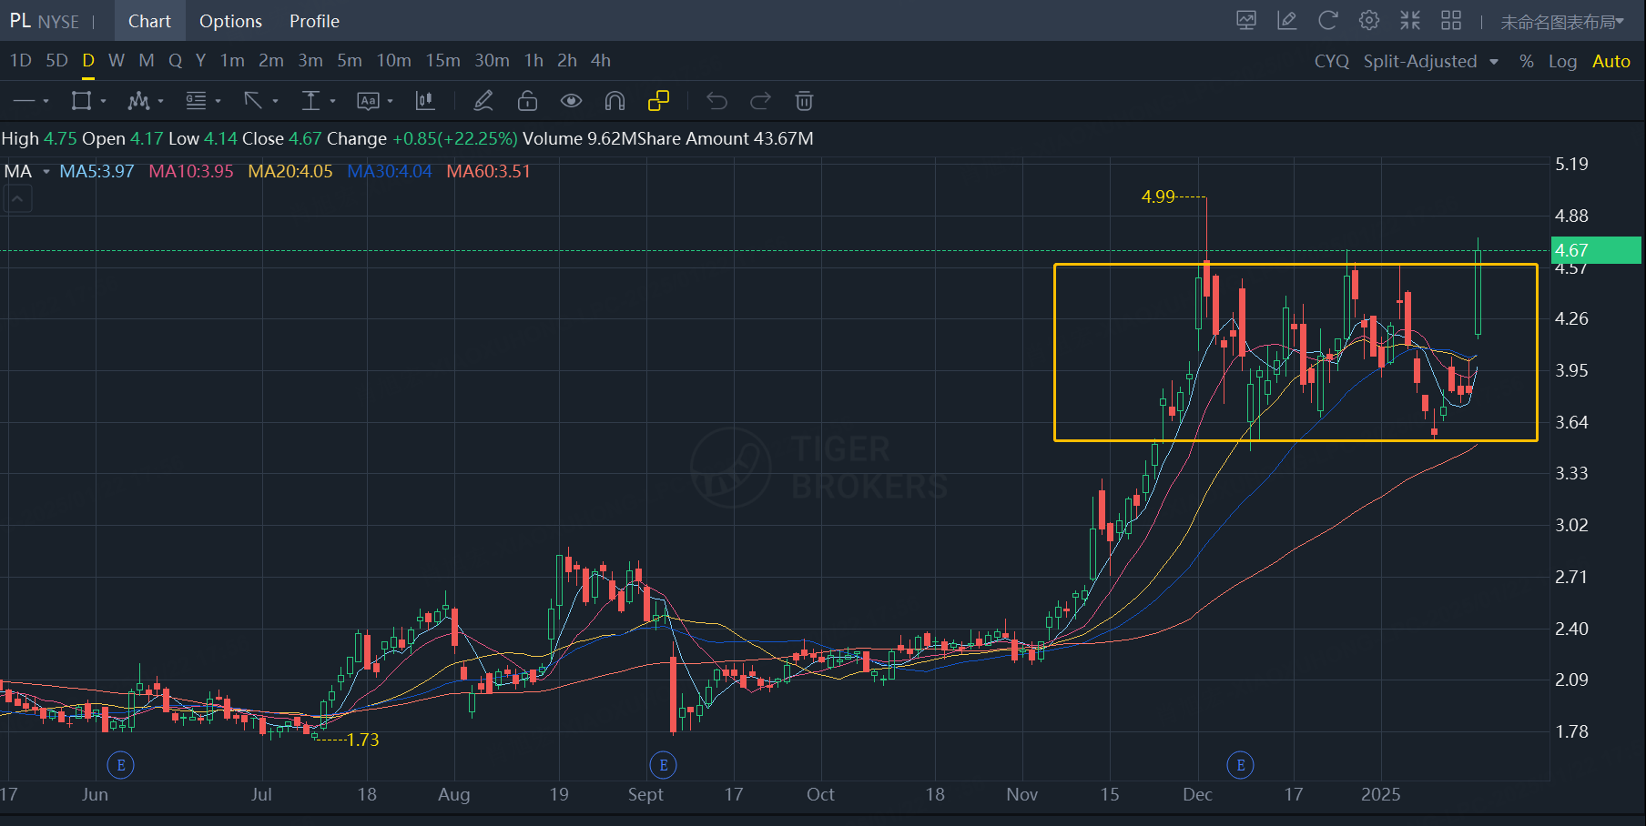This screenshot has width=1646, height=826.
Task: Open the Fibonacci levels tool
Action: [196, 101]
